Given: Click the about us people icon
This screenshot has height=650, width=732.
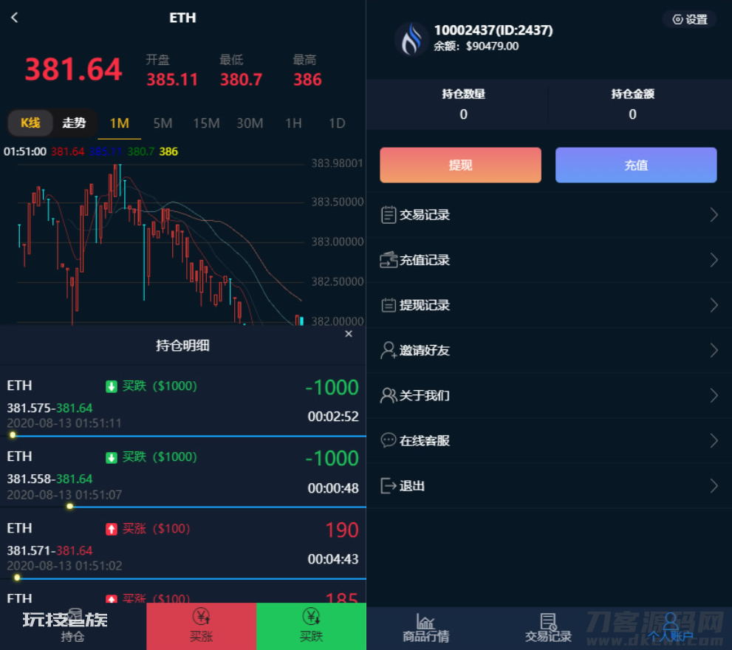Looking at the screenshot, I should pyautogui.click(x=389, y=395).
